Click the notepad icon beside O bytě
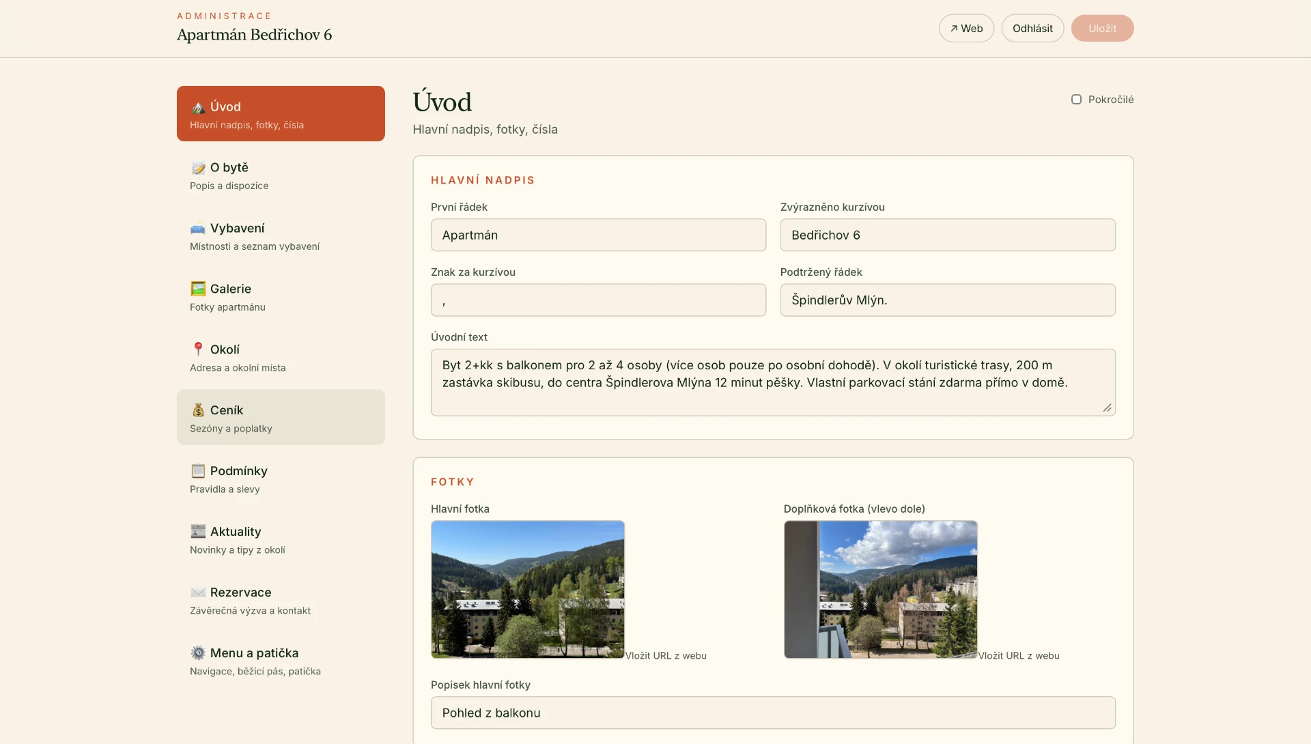Image resolution: width=1311 pixels, height=744 pixels. coord(198,168)
